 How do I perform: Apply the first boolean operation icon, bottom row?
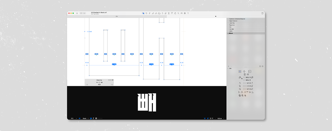point(240,96)
